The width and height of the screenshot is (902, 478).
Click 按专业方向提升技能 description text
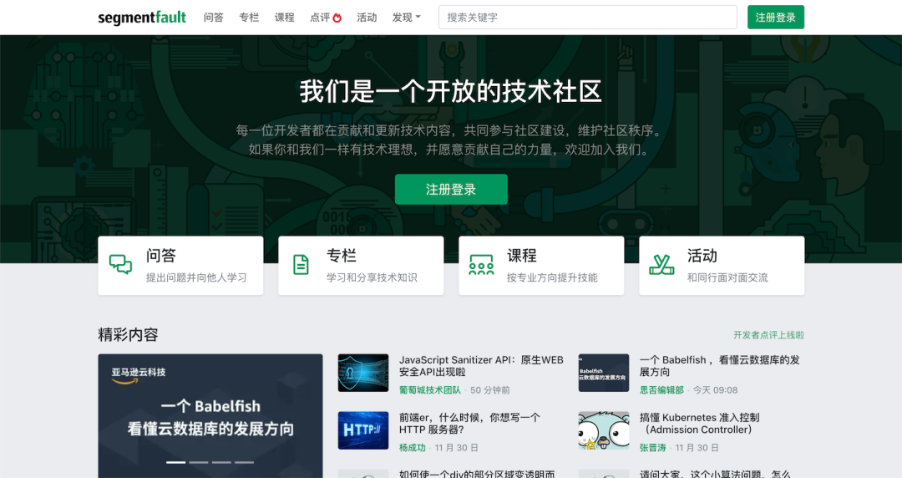552,277
